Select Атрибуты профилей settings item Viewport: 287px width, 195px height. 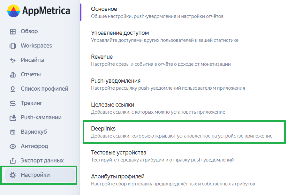coord(117,176)
